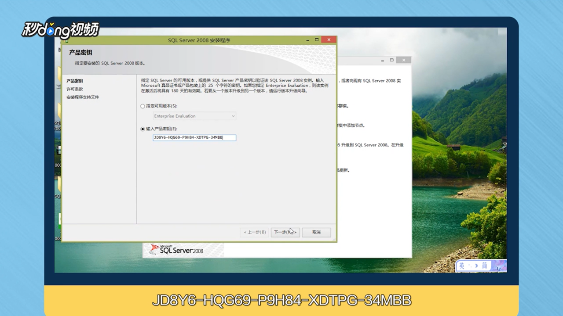Select the 输入产品密钥(E) radio button
The image size is (563, 316).
click(x=143, y=129)
